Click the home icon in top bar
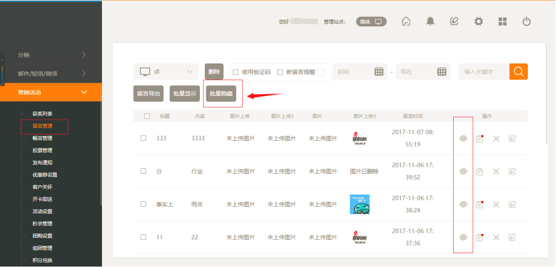 coord(406,21)
